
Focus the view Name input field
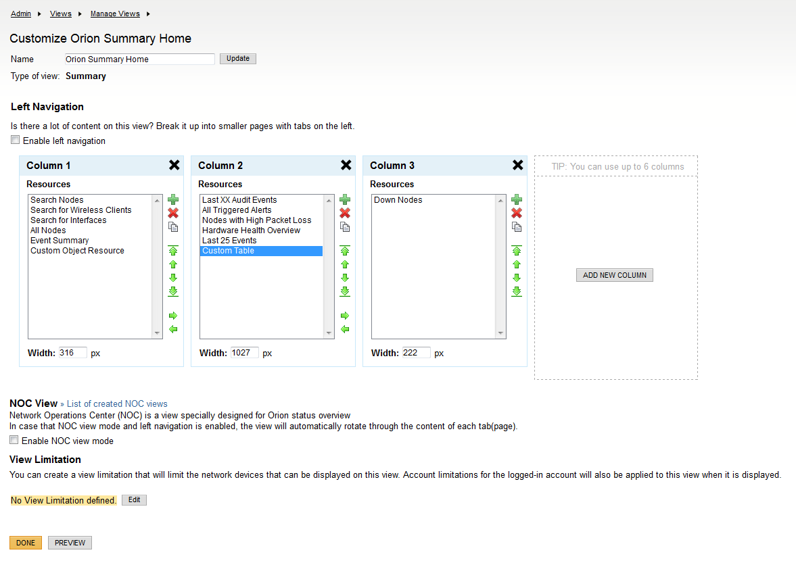click(x=139, y=59)
